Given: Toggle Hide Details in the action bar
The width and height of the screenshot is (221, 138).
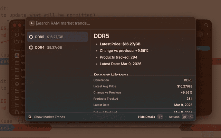Looking at the screenshot, I should [x=146, y=117].
